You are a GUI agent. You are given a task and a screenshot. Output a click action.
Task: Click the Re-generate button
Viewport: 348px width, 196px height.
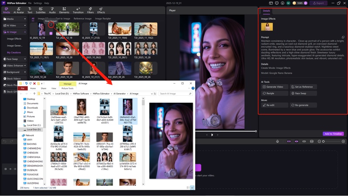point(303,105)
